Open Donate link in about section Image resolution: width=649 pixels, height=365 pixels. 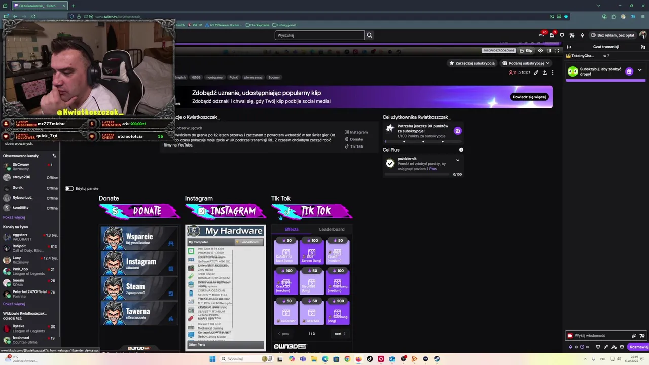pyautogui.click(x=353, y=139)
